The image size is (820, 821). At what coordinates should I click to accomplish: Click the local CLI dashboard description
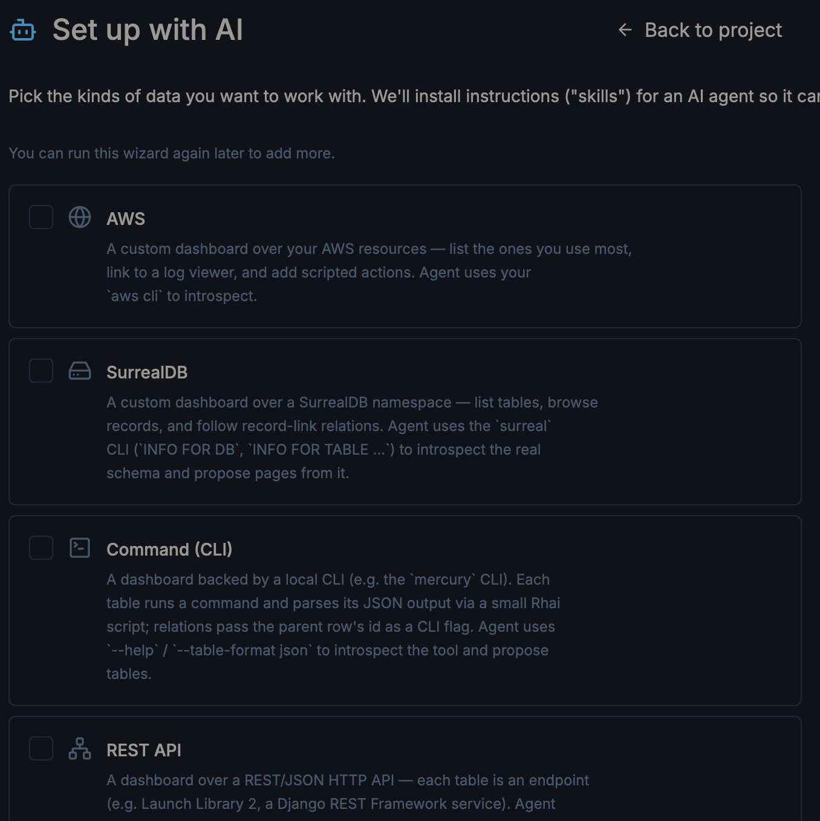(333, 626)
